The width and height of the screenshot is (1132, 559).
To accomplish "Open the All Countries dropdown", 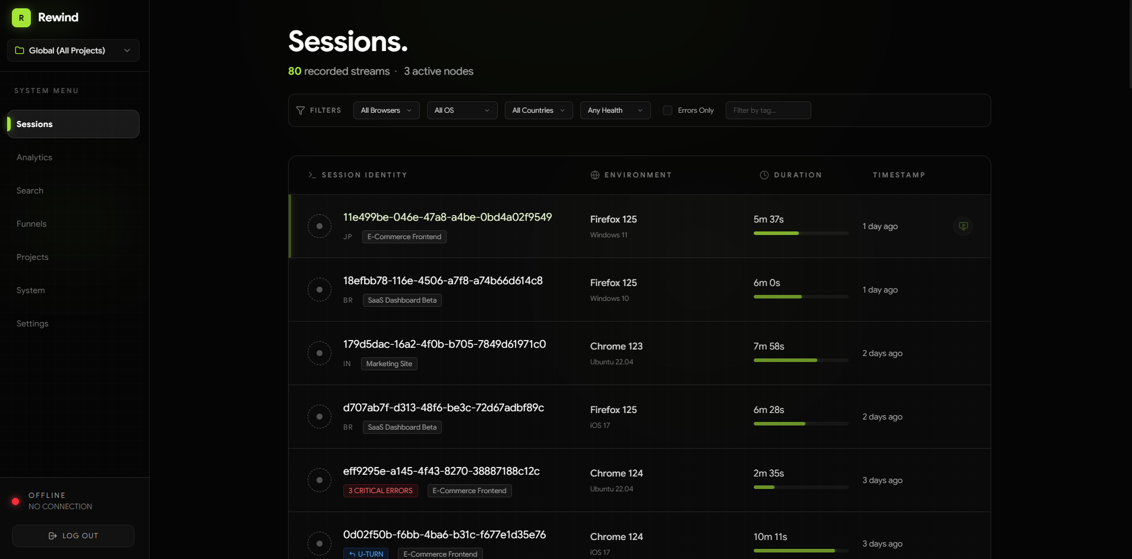I will (539, 110).
